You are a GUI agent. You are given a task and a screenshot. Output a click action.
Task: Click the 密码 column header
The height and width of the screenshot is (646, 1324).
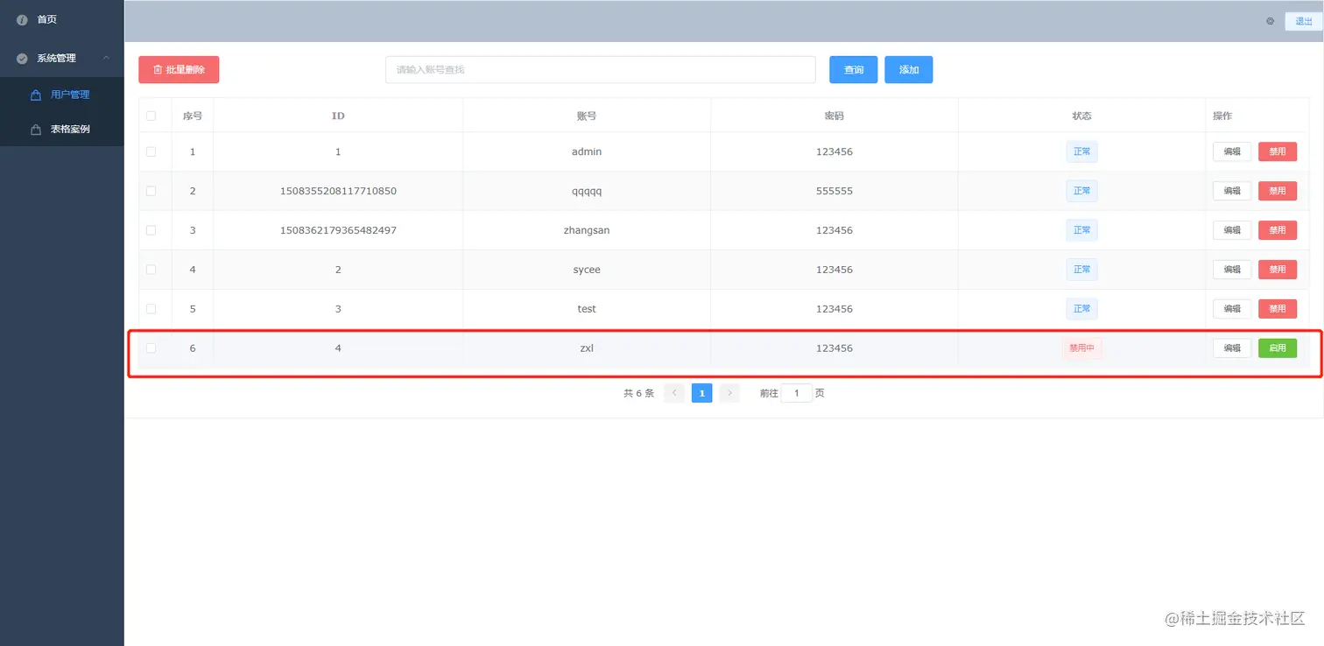click(x=835, y=116)
